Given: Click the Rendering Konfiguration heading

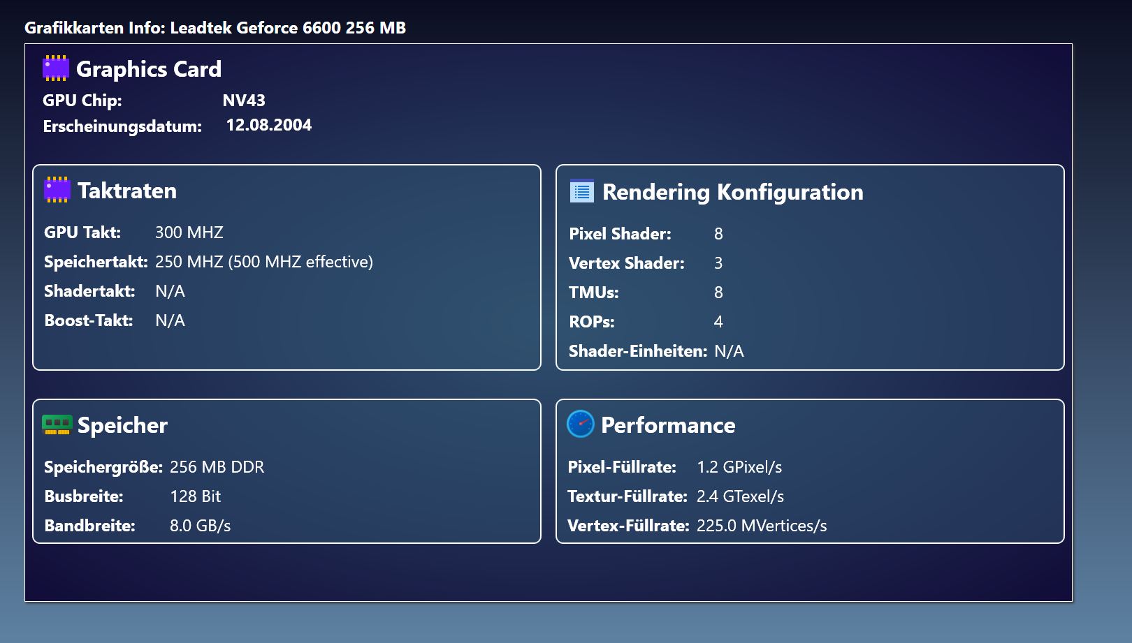Looking at the screenshot, I should click(x=733, y=192).
